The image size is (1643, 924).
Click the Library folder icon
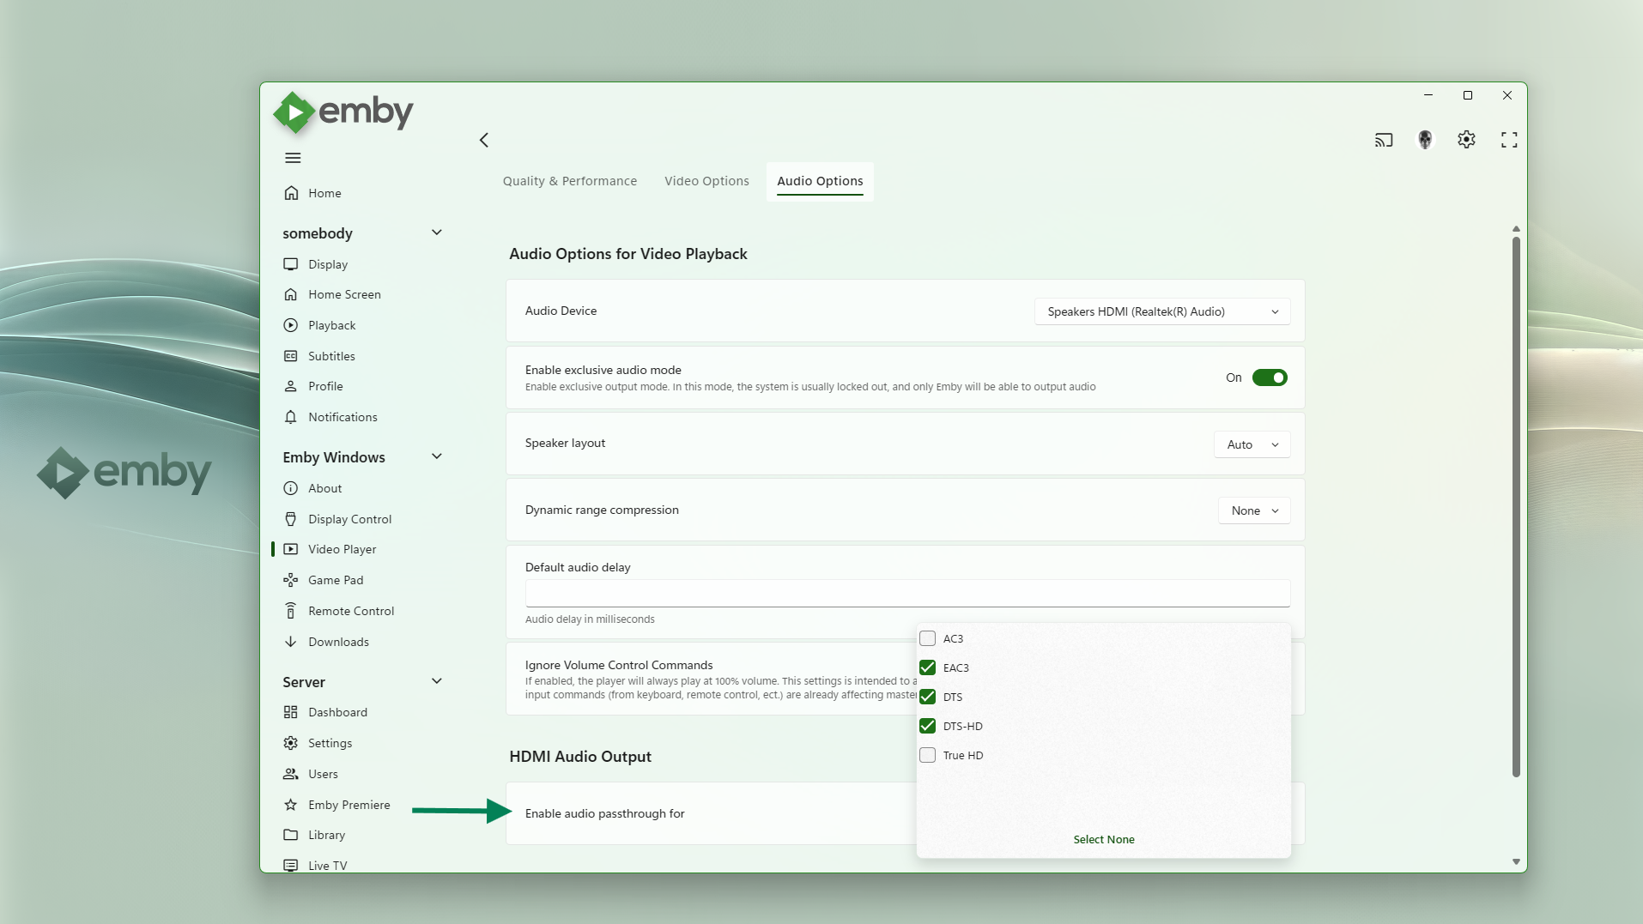coord(291,835)
